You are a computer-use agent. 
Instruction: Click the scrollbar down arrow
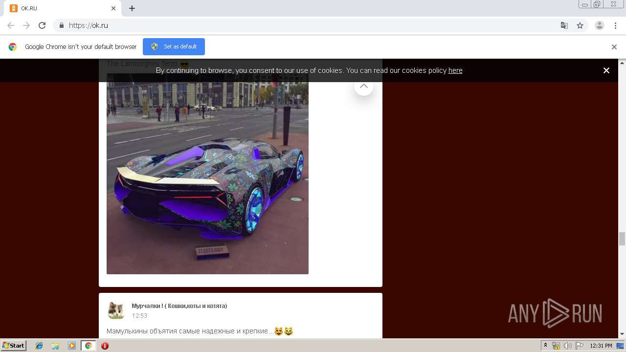[x=622, y=334]
